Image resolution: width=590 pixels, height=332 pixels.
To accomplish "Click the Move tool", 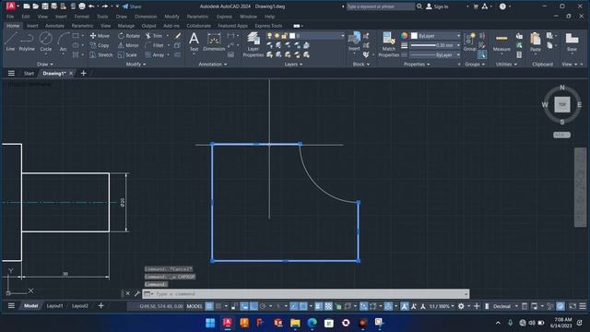I will (100, 36).
